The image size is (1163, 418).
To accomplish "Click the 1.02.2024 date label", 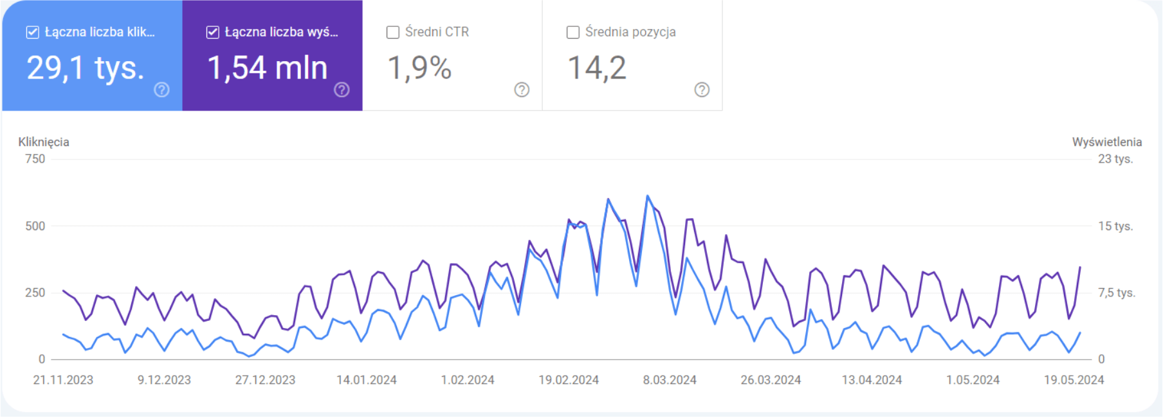I will pos(468,380).
